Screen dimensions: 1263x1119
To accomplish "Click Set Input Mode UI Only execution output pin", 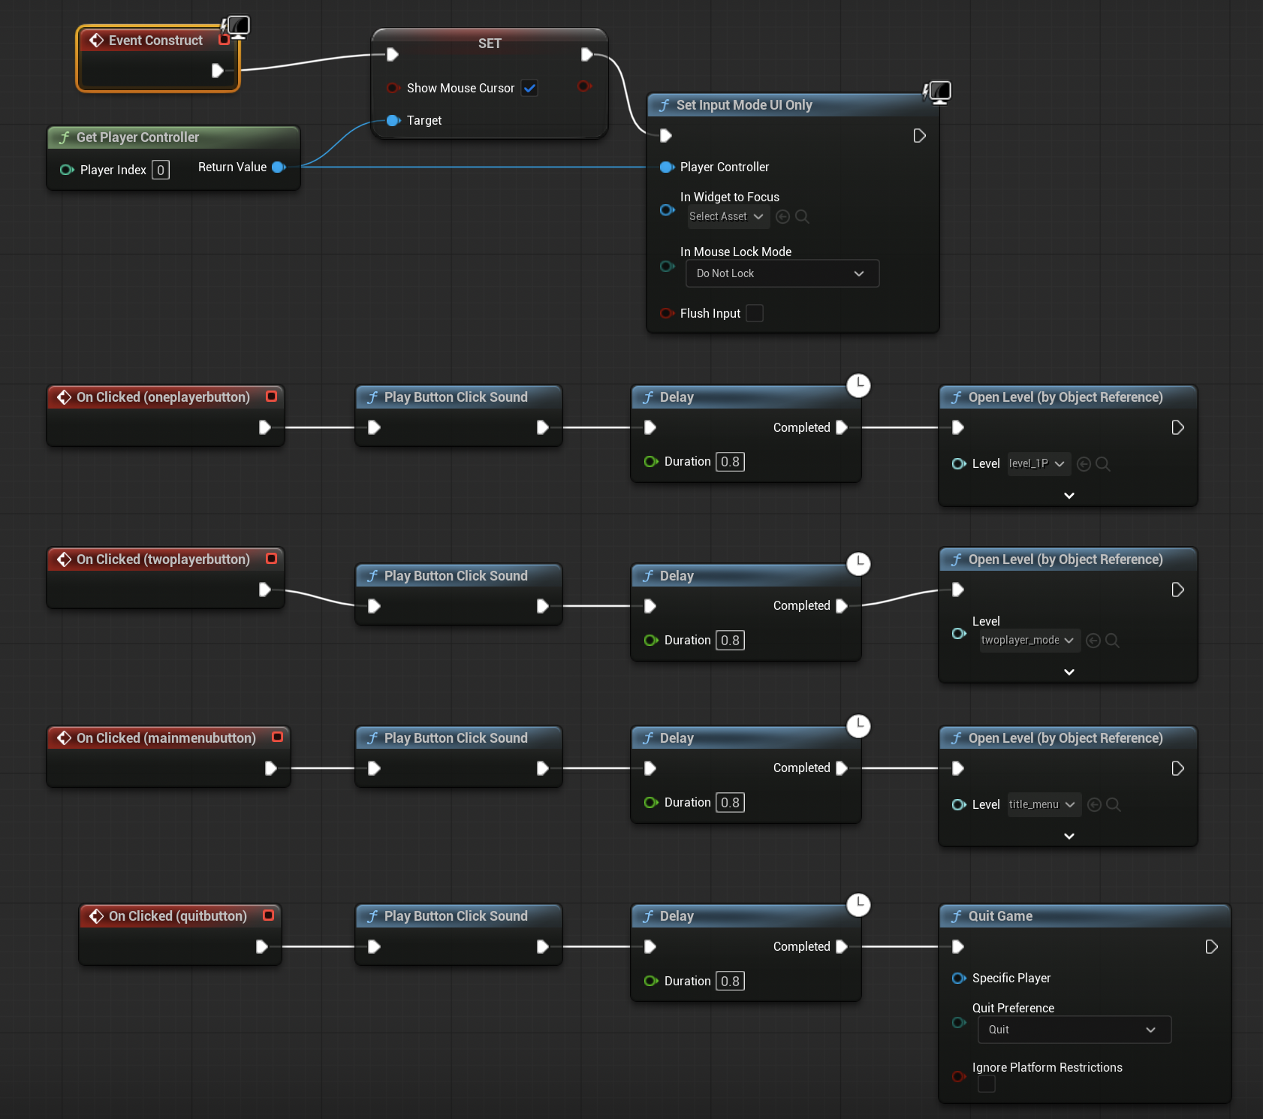I will (x=919, y=136).
